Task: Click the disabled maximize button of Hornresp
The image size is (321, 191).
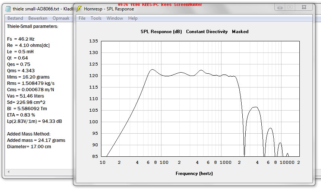Action: [290, 7]
